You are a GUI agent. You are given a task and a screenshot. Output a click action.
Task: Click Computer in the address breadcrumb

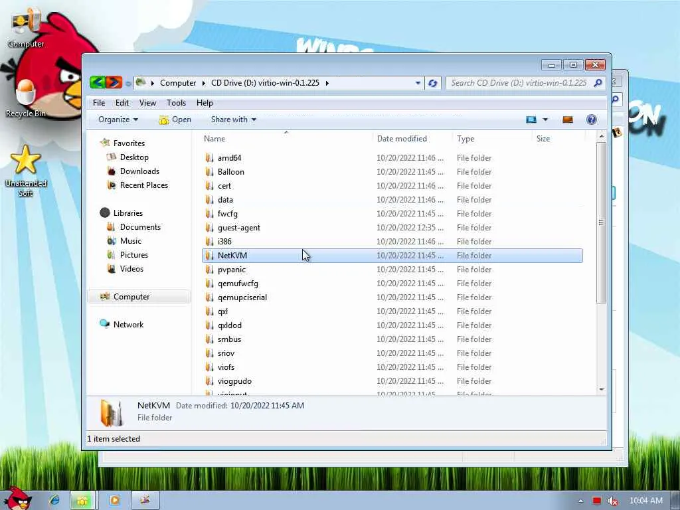(x=178, y=83)
